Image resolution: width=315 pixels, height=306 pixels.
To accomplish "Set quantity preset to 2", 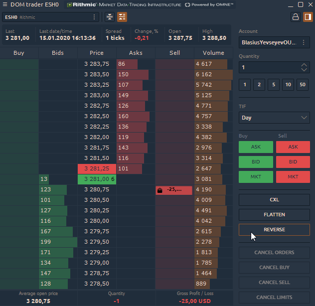I will 259,85.
